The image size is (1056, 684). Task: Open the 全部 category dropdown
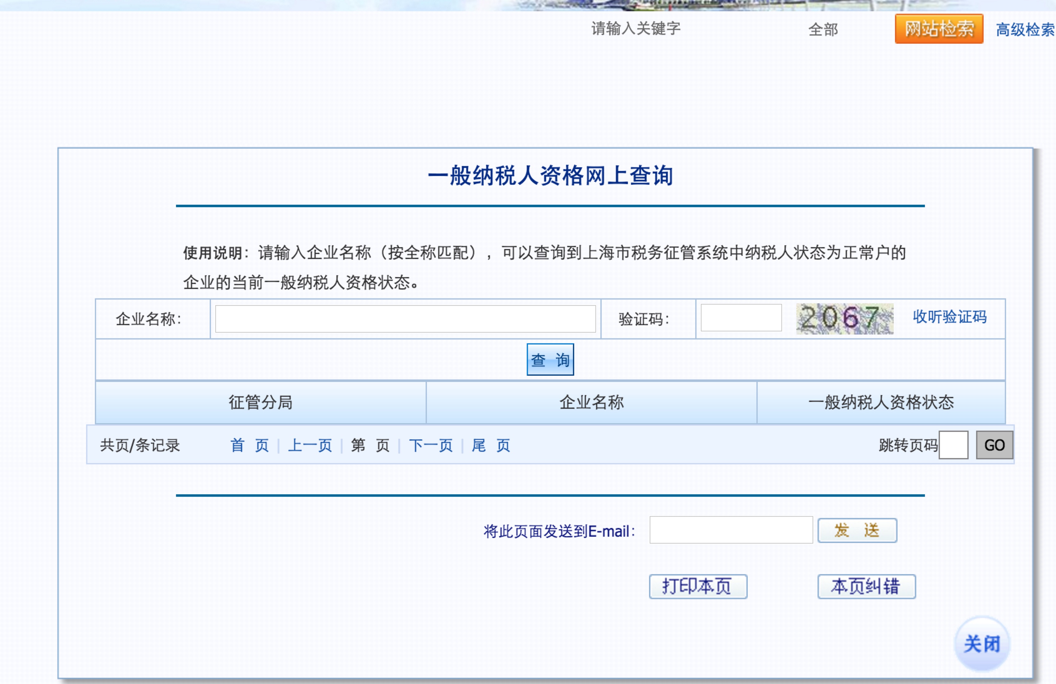pyautogui.click(x=823, y=30)
